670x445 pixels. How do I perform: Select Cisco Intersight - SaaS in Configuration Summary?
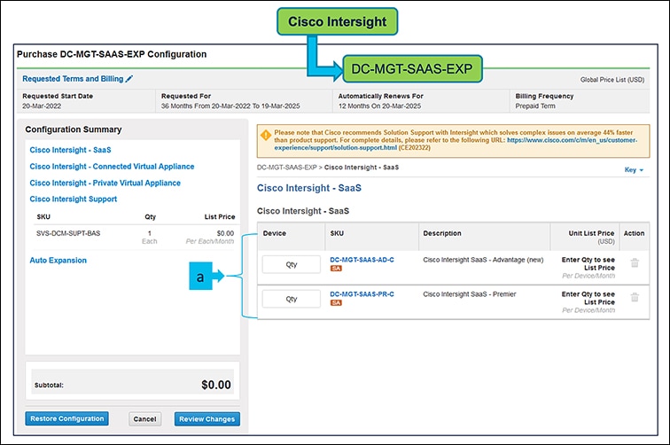click(76, 151)
